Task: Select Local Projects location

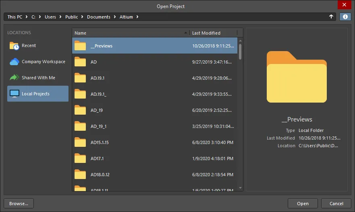Action: click(38, 94)
